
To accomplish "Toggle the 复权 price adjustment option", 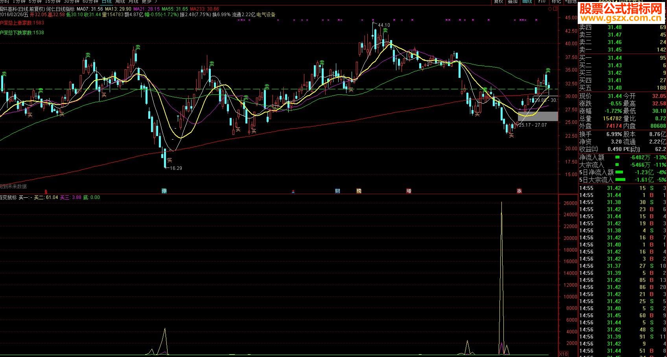I will pyautogui.click(x=499, y=2).
